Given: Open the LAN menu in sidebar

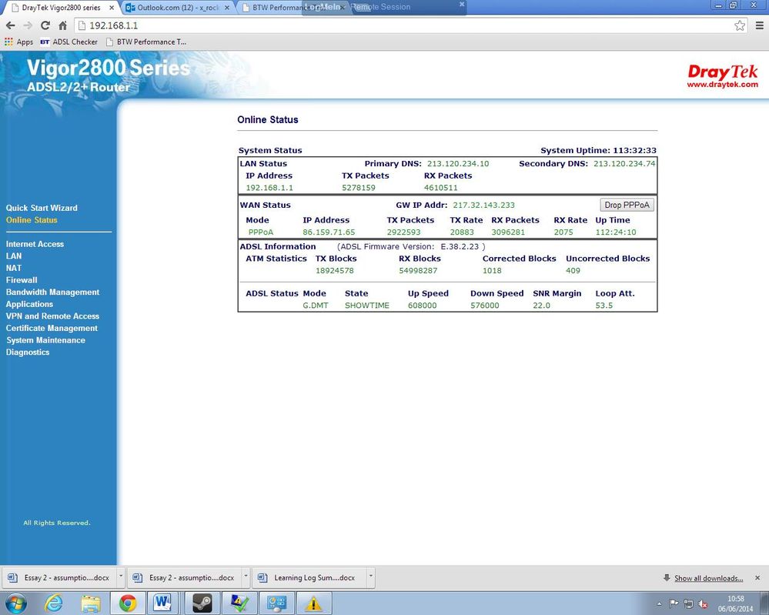Looking at the screenshot, I should pyautogui.click(x=14, y=256).
